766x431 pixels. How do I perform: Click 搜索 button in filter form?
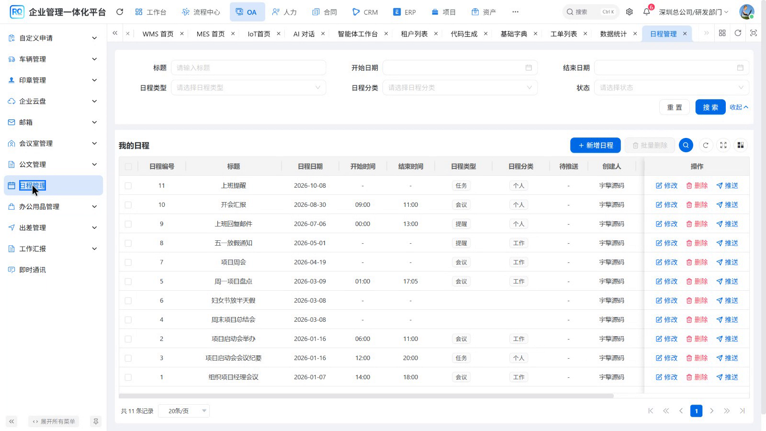(710, 107)
